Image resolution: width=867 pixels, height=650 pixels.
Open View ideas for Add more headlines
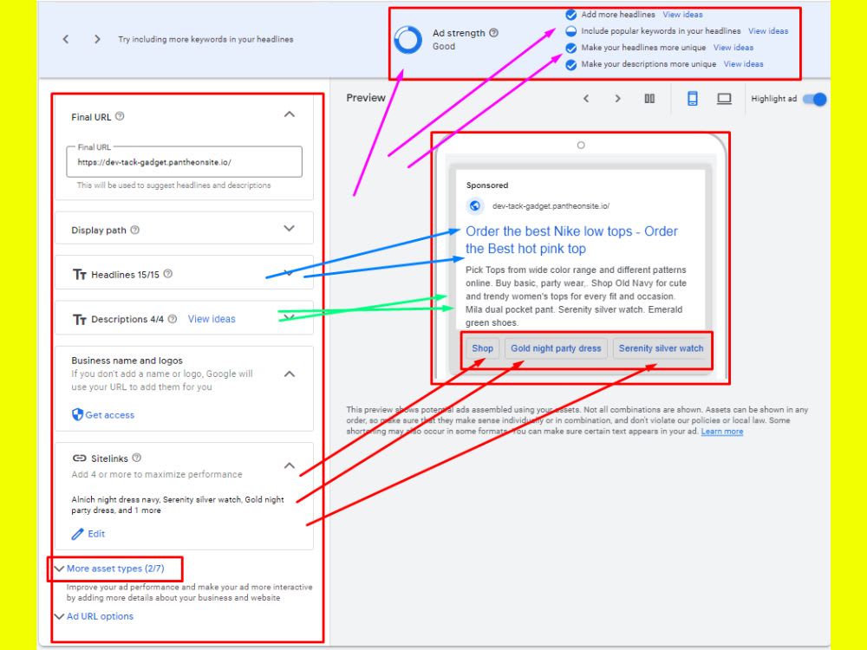(683, 15)
